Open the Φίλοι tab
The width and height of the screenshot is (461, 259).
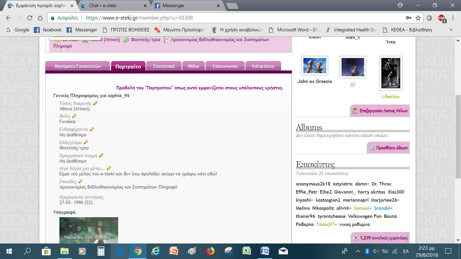point(193,66)
